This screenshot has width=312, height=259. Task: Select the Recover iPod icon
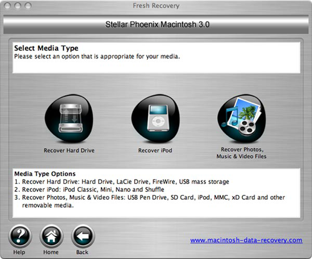coord(155,119)
